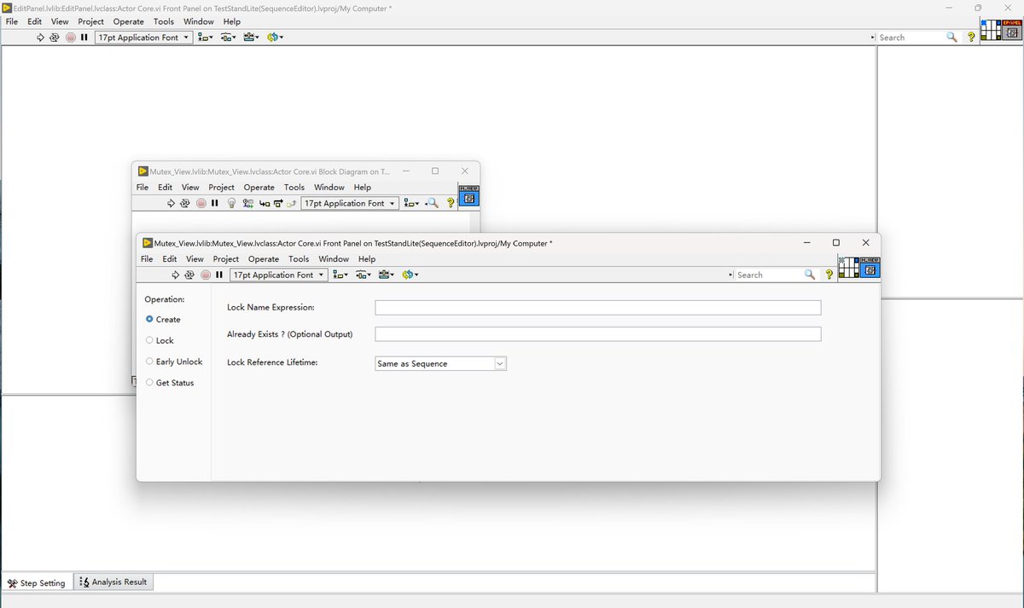Image resolution: width=1024 pixels, height=608 pixels.
Task: Open the Align Objects dropdown on the toolbar
Action: click(338, 275)
